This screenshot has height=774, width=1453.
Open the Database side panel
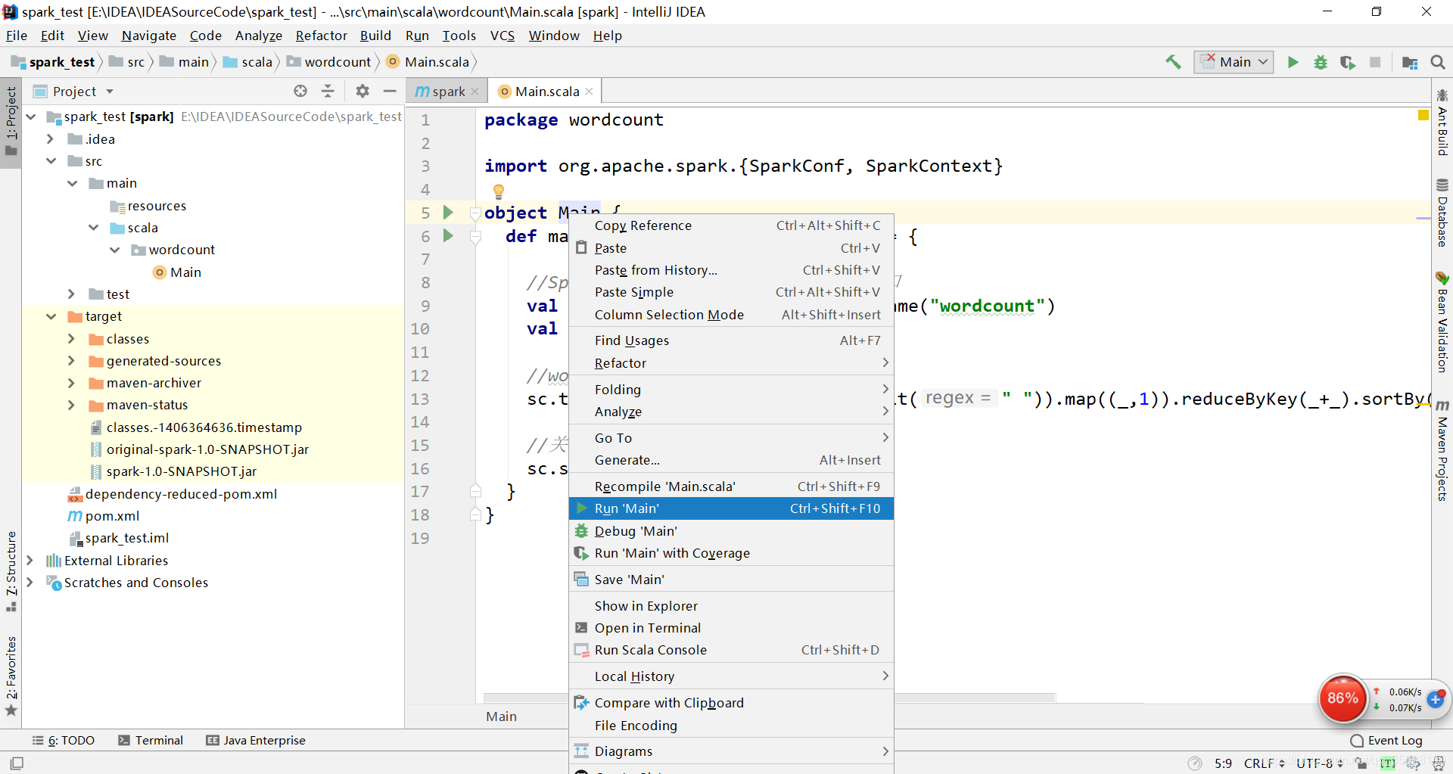(1442, 214)
